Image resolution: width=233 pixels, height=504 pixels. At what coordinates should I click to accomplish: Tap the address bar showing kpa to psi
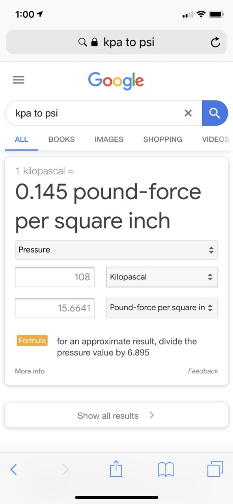(x=116, y=42)
